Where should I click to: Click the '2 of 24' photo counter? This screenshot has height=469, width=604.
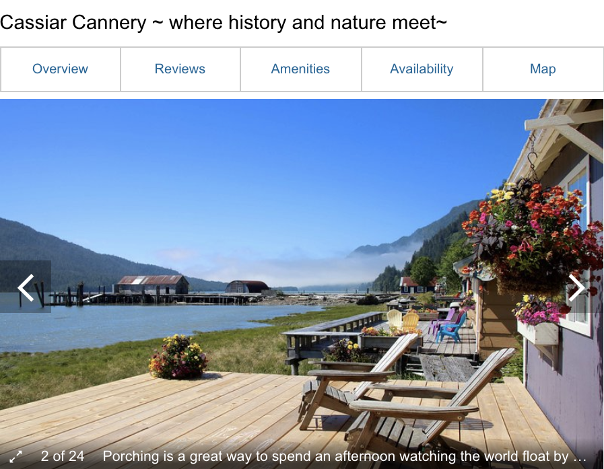63,456
